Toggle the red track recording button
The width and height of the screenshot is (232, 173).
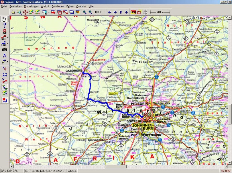tap(4, 100)
